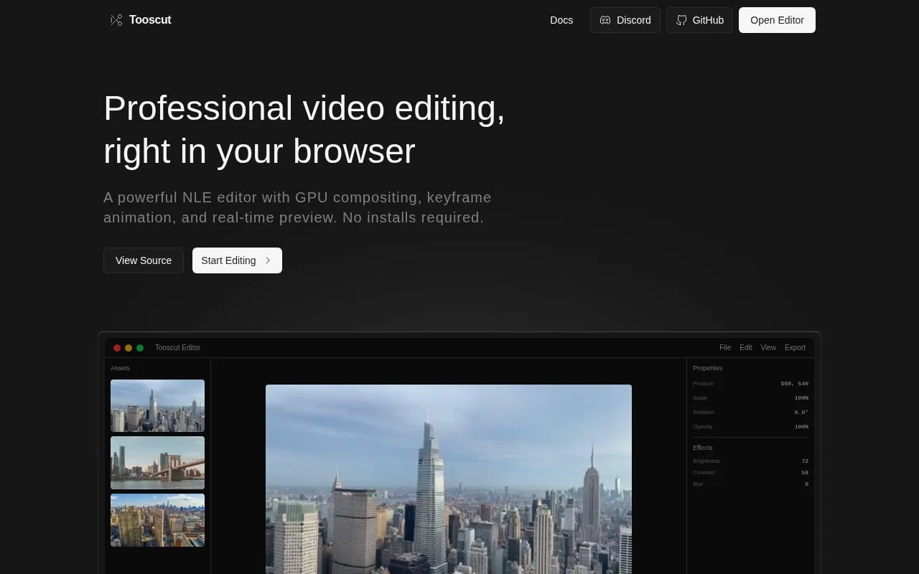Viewport: 919px width, 574px height.
Task: Open the View menu in editor preview
Action: (x=768, y=348)
